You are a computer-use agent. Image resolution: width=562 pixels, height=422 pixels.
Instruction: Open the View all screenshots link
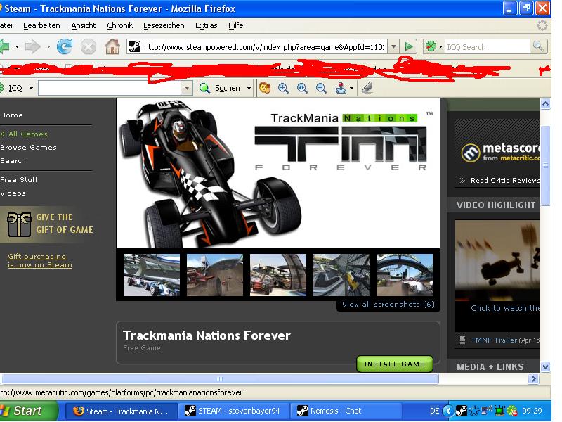388,305
